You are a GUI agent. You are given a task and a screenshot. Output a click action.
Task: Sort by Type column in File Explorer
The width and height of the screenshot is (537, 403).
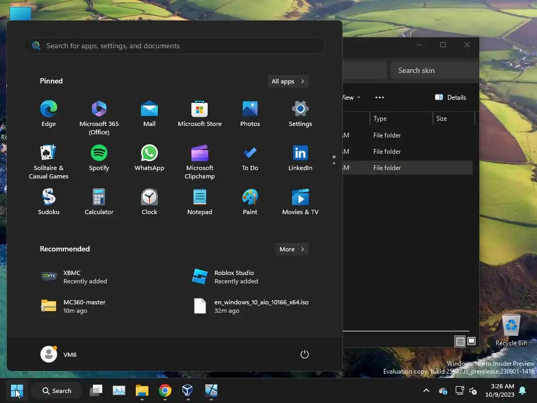click(x=401, y=119)
